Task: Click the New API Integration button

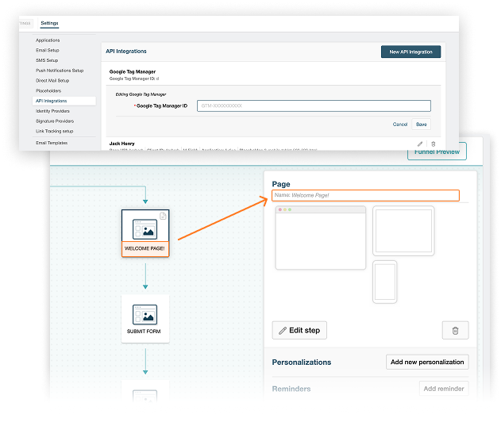Action: 411,52
